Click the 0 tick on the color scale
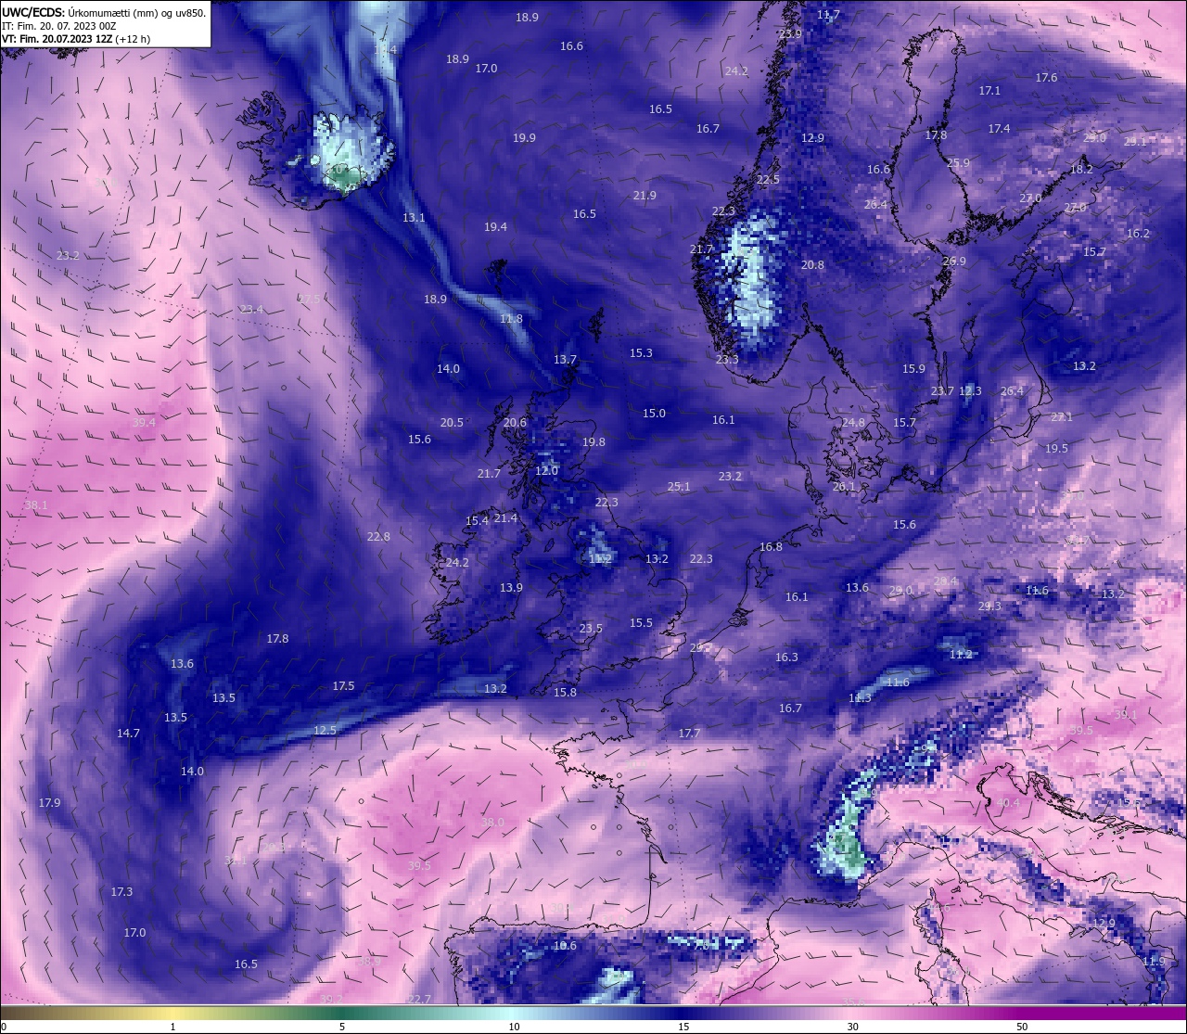 click(3, 1027)
